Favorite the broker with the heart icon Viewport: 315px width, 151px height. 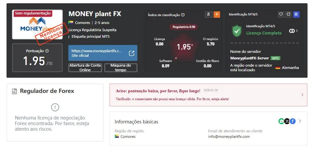tap(281, 14)
